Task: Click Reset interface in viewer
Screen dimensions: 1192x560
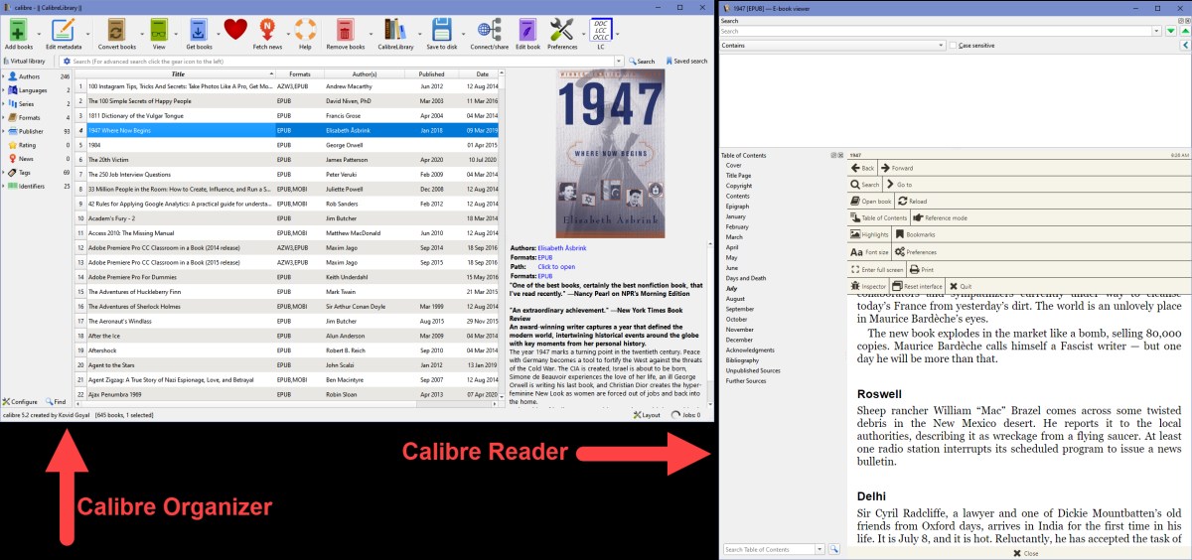Action: [x=917, y=286]
